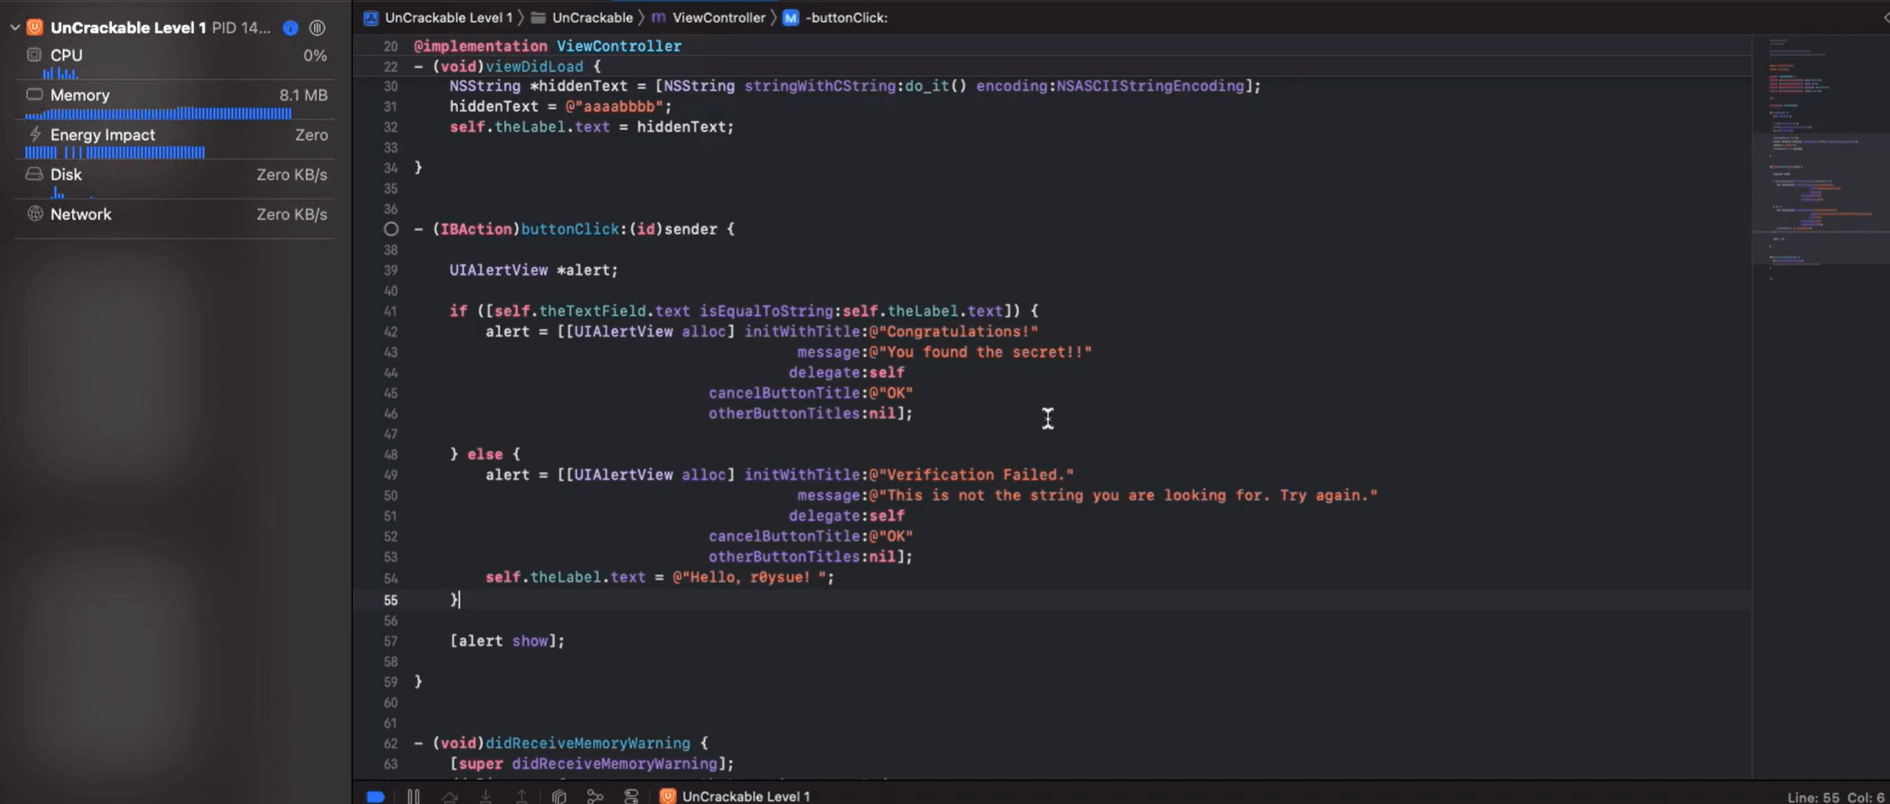Click [alert show] statement on line 57
Image resolution: width=1890 pixels, height=804 pixels.
coord(507,641)
